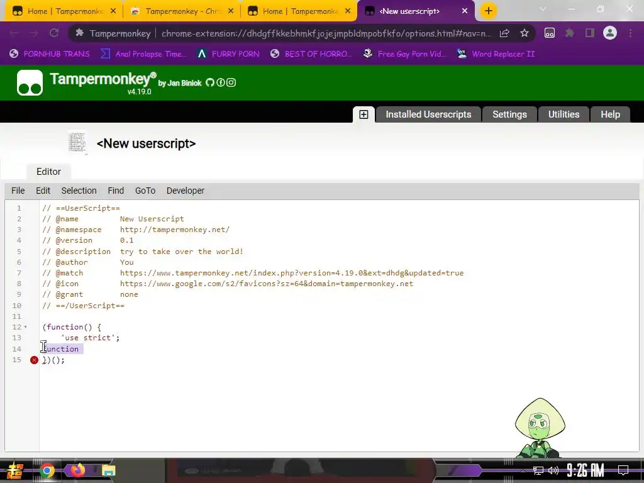Open the network icon in system tray

(x=538, y=470)
